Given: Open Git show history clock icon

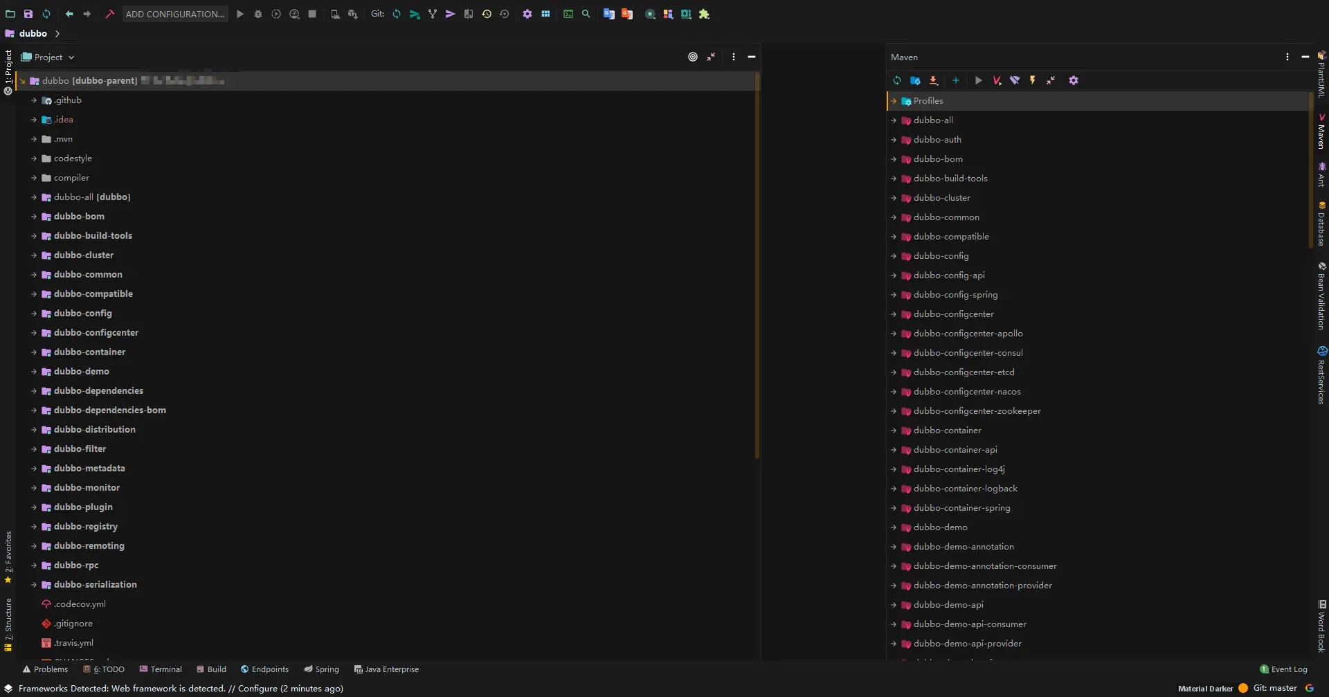Looking at the screenshot, I should (487, 14).
